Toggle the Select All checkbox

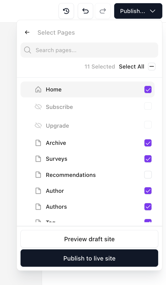tap(152, 67)
